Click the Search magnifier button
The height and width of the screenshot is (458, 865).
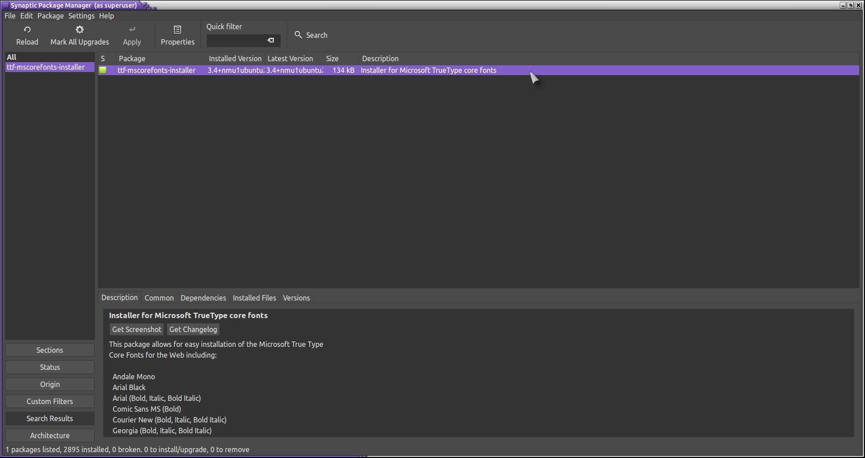pyautogui.click(x=311, y=35)
